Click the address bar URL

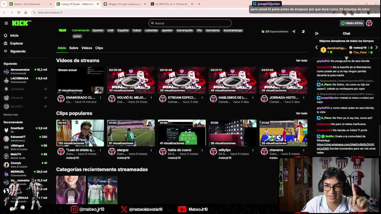point(50,12)
